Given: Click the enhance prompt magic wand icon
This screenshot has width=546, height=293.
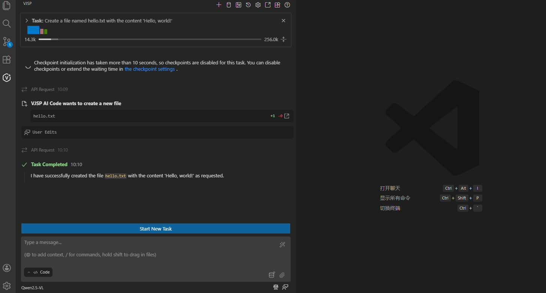Looking at the screenshot, I should (282, 245).
